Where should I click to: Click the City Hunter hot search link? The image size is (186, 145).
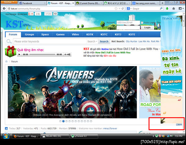(131, 41)
